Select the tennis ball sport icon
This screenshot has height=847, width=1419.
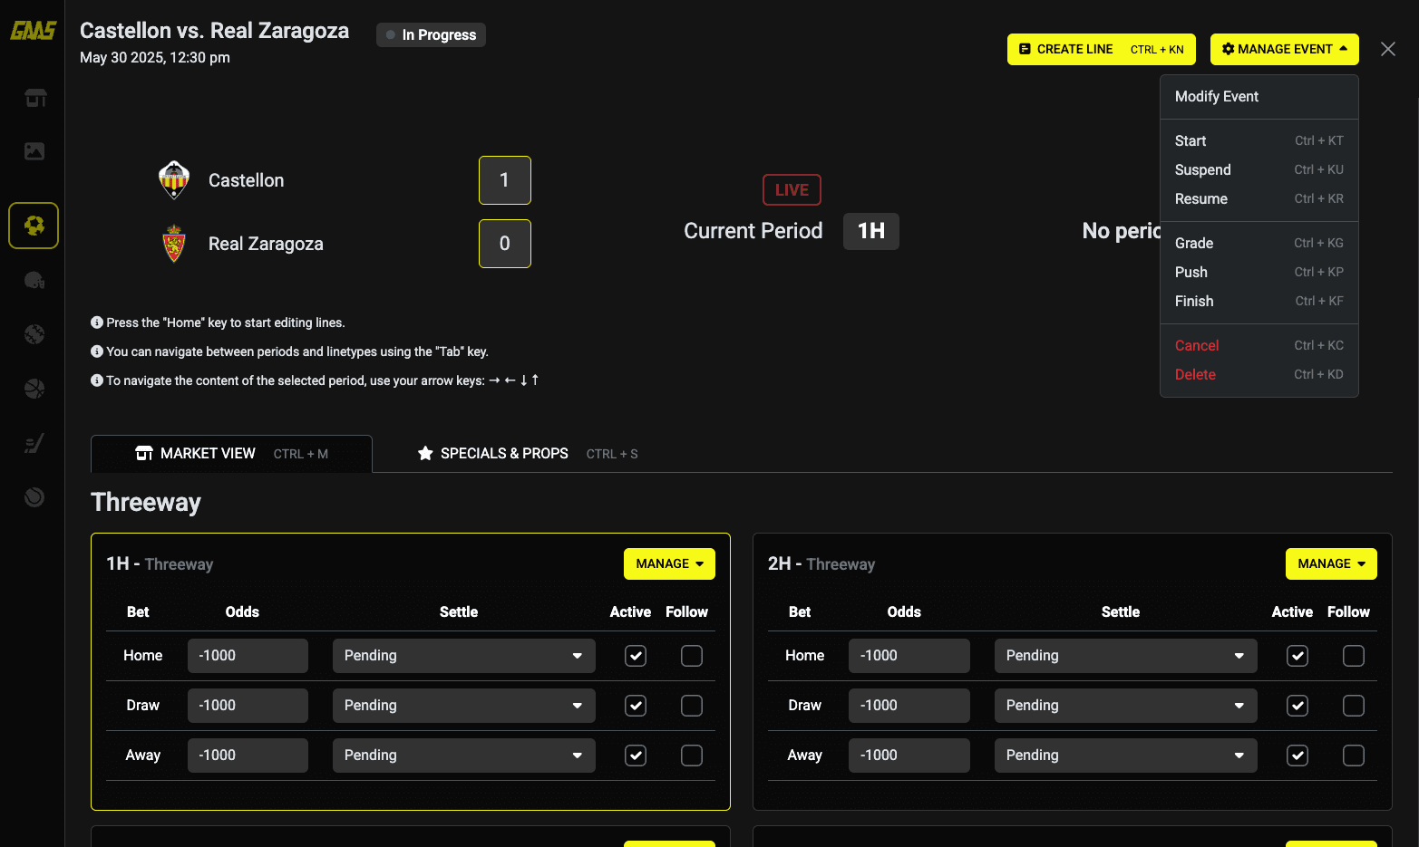[x=34, y=496]
